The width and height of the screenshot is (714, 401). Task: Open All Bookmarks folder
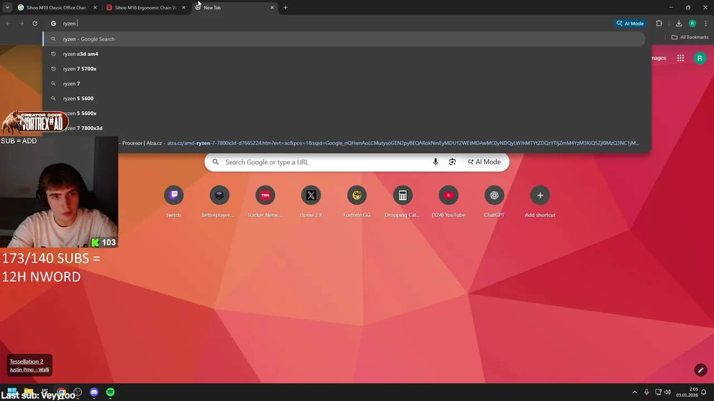(x=690, y=37)
